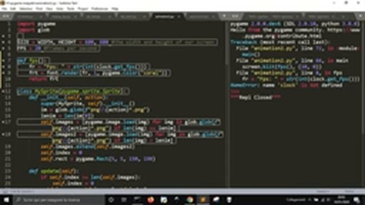The width and height of the screenshot is (365, 205).
Task: Open the Help menu
Action: [115, 9]
